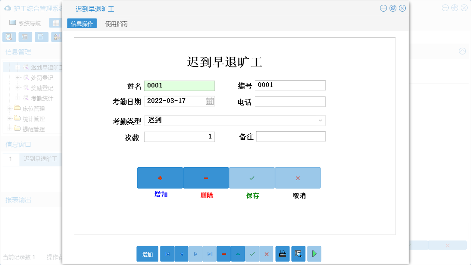Expand the 统计管理 tree node
471x265 pixels.
click(8, 119)
